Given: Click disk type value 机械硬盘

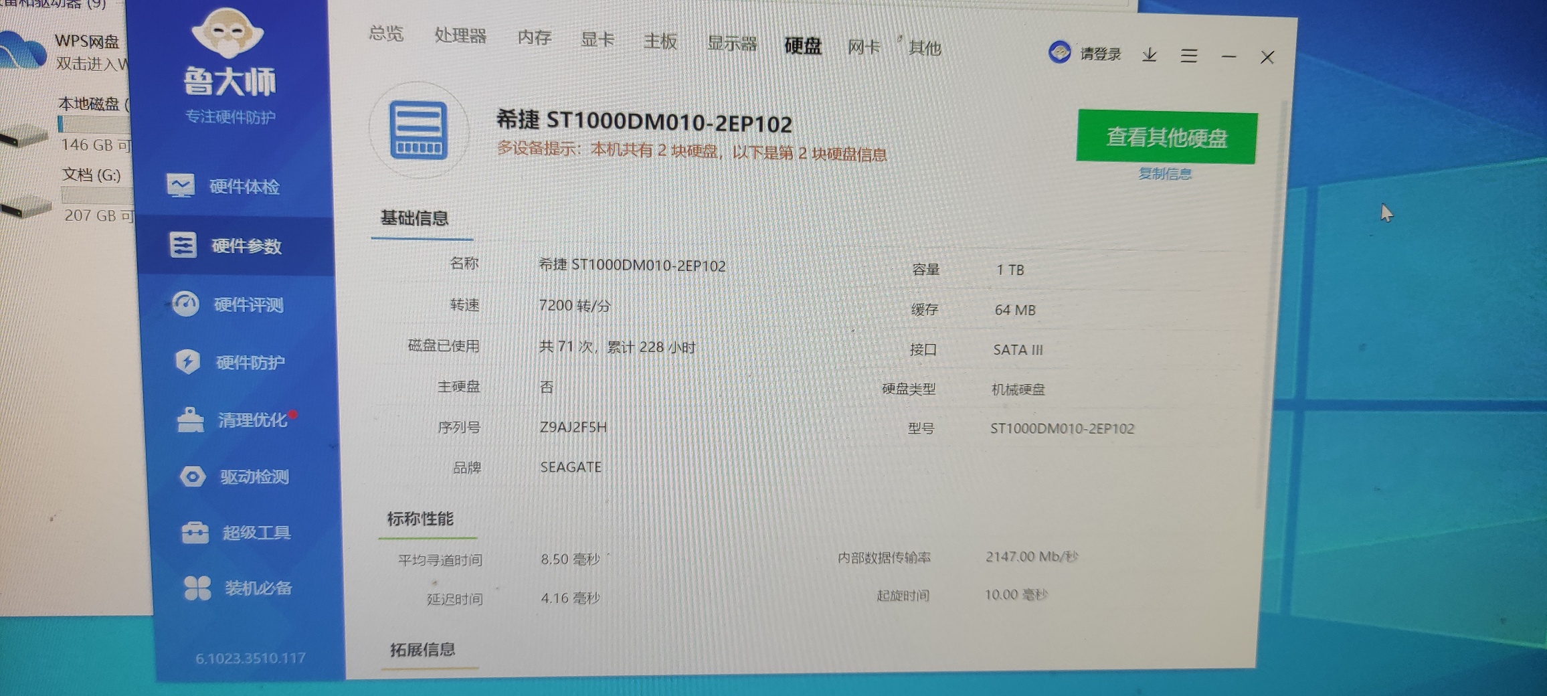Looking at the screenshot, I should [1018, 389].
